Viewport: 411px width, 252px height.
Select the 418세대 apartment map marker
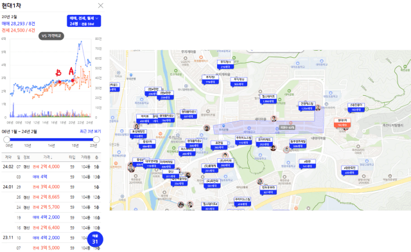[x=243, y=202]
